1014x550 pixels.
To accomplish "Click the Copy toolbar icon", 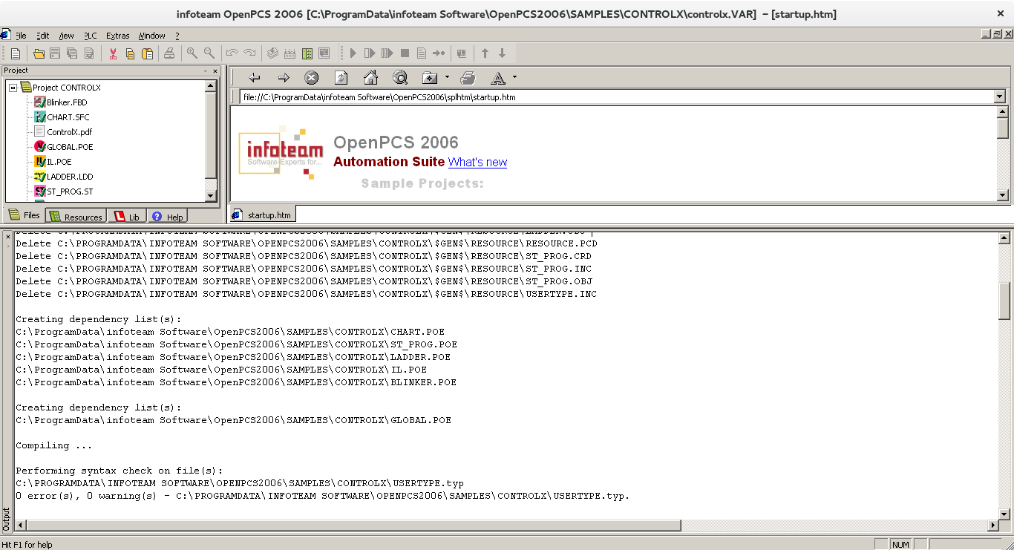I will [130, 53].
